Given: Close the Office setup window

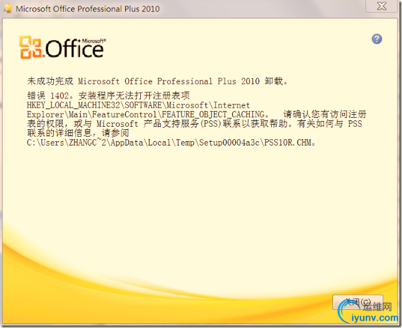Looking at the screenshot, I should pos(381,6).
